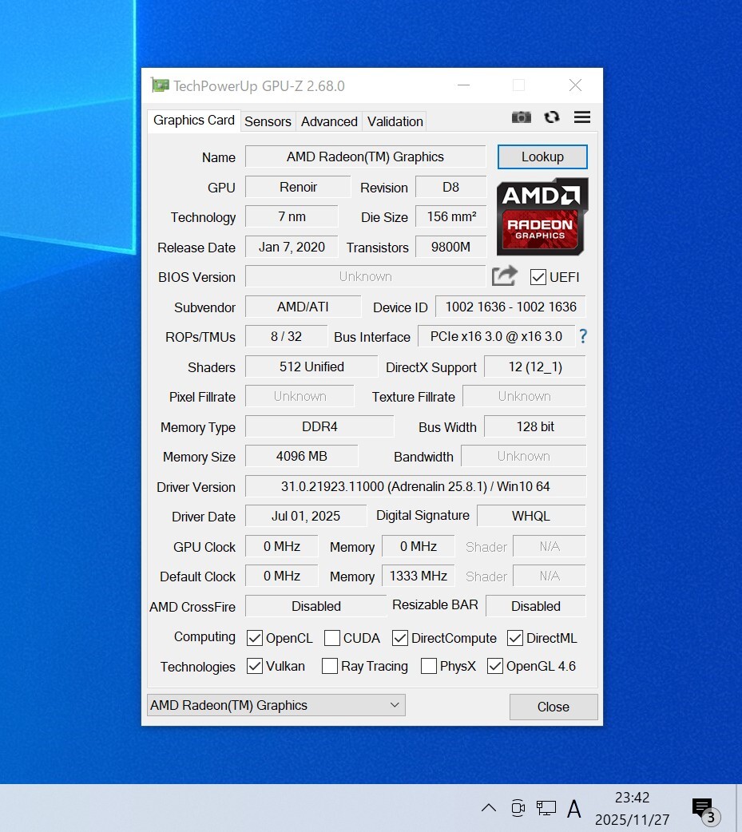Open the notification center icon
742x832 pixels.
(703, 809)
